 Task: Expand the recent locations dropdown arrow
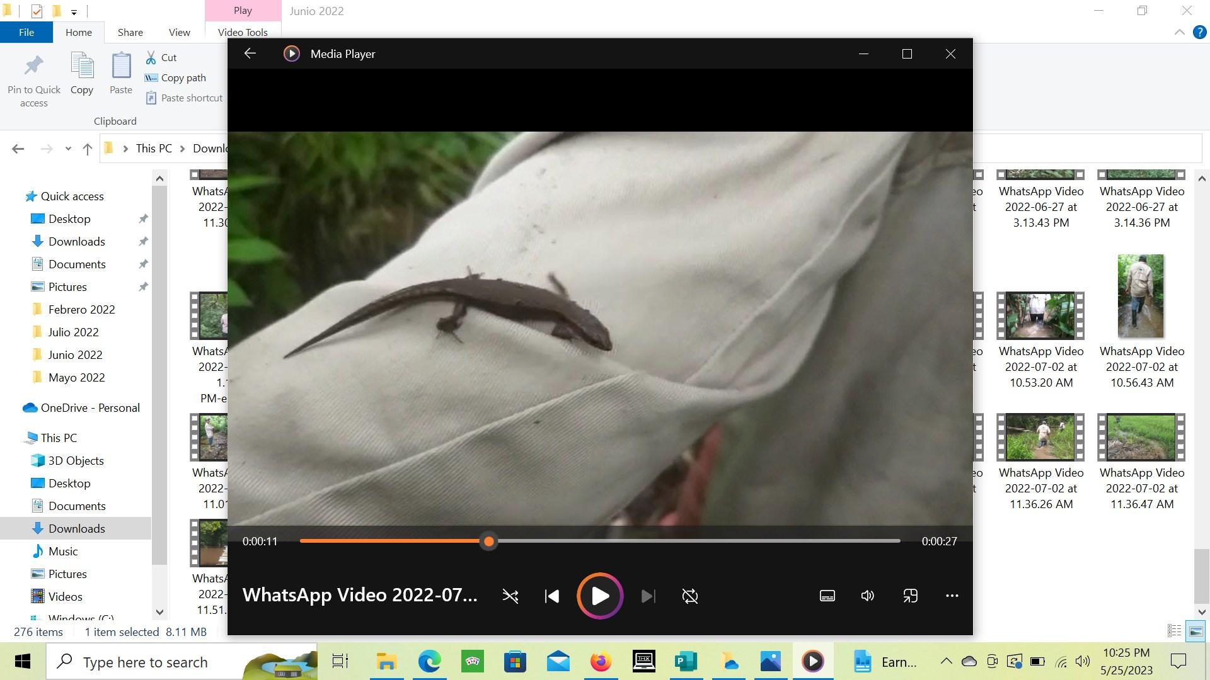pos(68,149)
